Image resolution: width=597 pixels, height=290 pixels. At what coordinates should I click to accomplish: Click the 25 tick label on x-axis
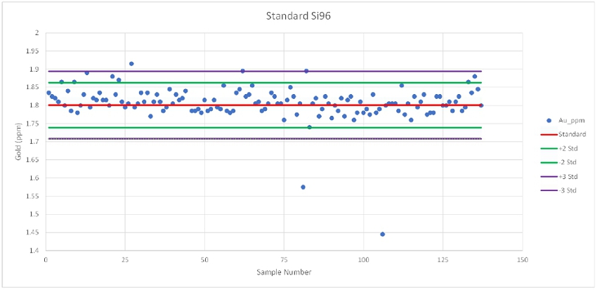tap(125, 260)
